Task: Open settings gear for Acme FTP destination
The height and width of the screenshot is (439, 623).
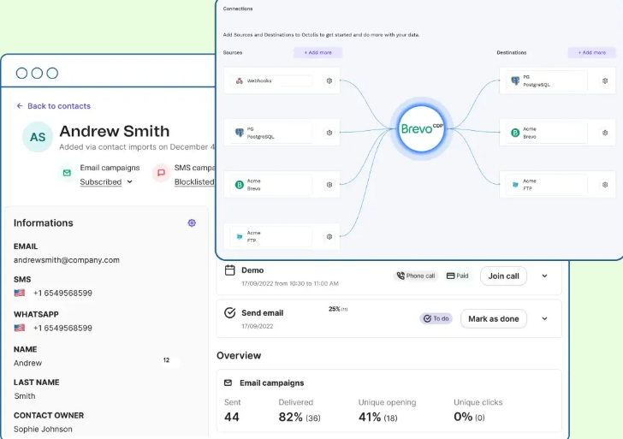Action: point(605,185)
